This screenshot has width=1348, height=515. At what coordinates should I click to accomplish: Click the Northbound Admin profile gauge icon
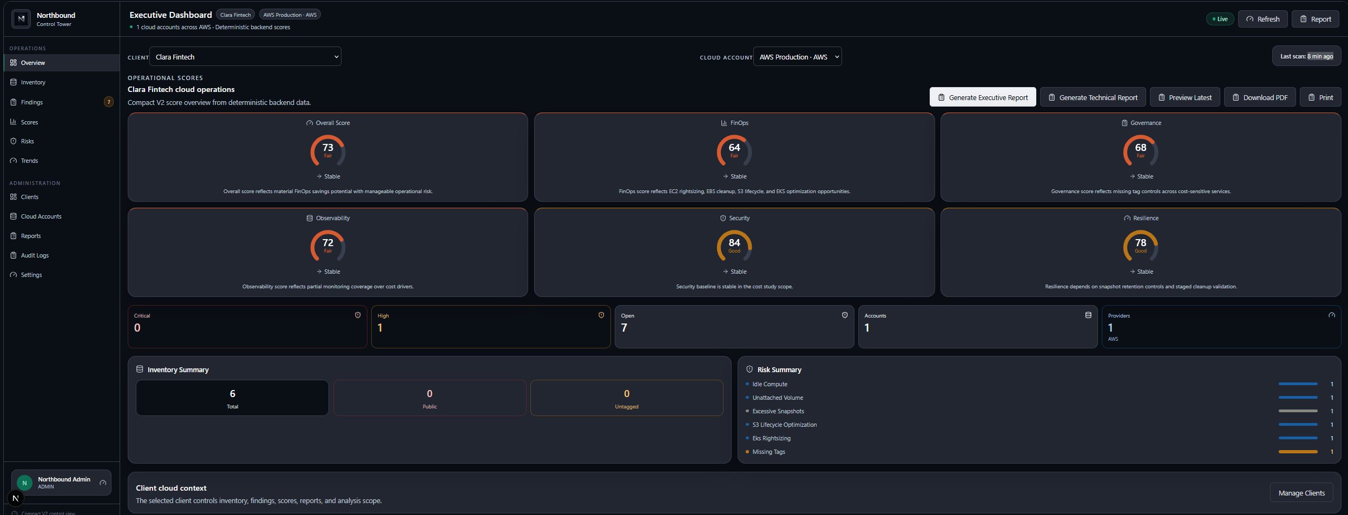[103, 483]
